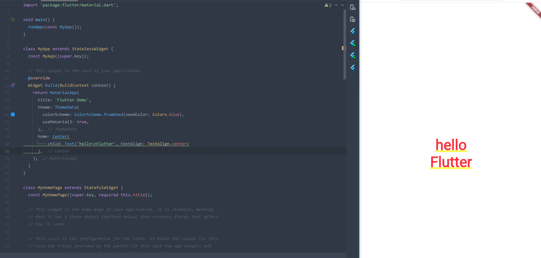Open the Device Manager tool window
The height and width of the screenshot is (258, 541).
353,7
